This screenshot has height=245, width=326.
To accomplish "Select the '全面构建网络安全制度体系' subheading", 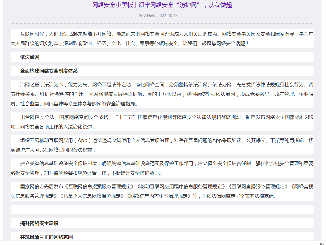I will coord(49,71).
